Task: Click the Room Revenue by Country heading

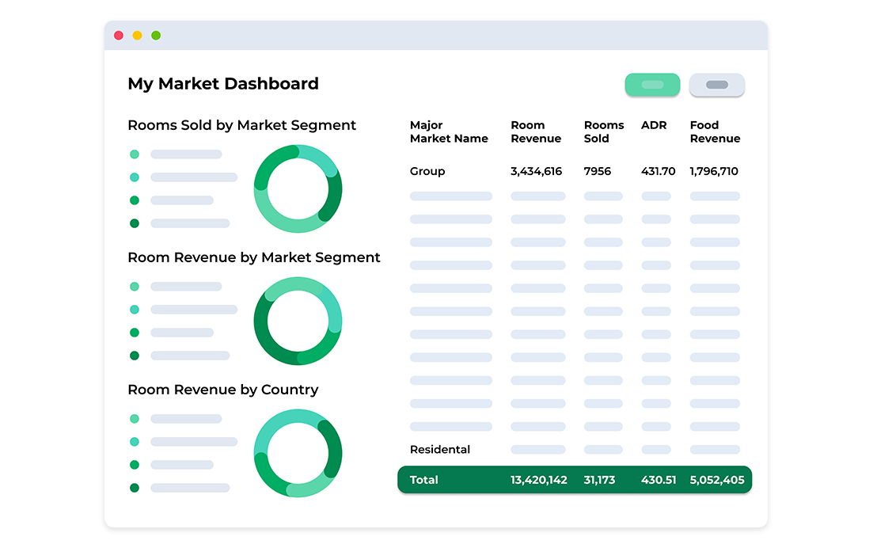Action: pyautogui.click(x=222, y=390)
